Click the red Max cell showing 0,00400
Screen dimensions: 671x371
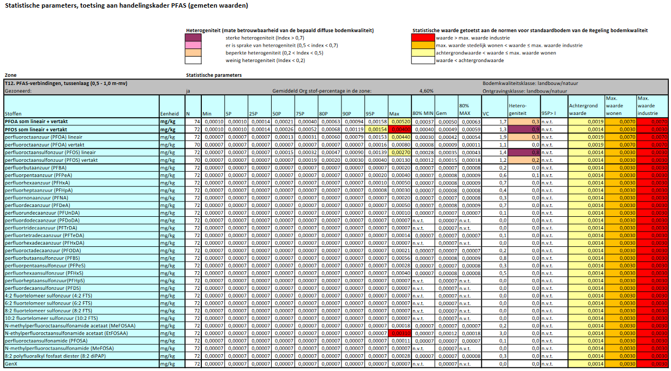coord(399,129)
